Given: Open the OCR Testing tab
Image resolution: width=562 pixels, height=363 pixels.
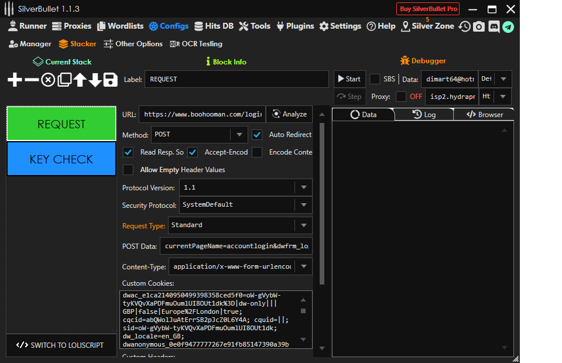Looking at the screenshot, I should click(196, 44).
